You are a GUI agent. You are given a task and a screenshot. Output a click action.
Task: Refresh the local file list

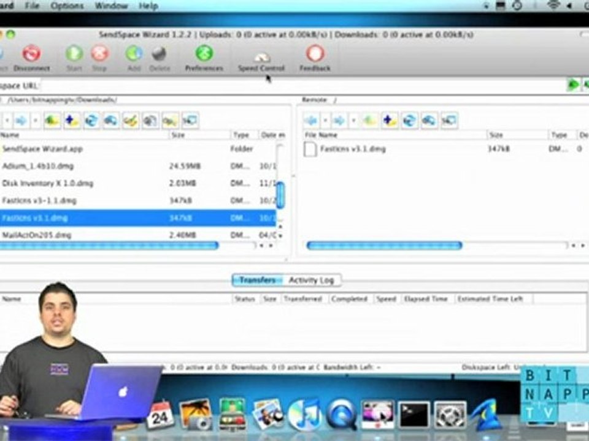coord(91,121)
